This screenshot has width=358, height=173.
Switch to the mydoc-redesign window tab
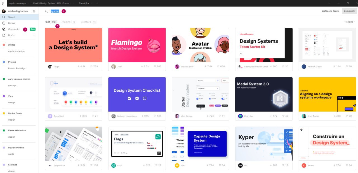click(17, 3)
